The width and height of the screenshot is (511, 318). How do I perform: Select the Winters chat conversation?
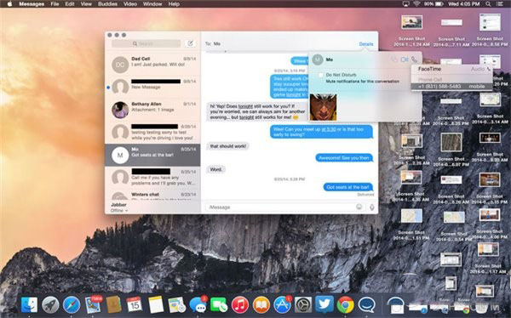coord(152,196)
